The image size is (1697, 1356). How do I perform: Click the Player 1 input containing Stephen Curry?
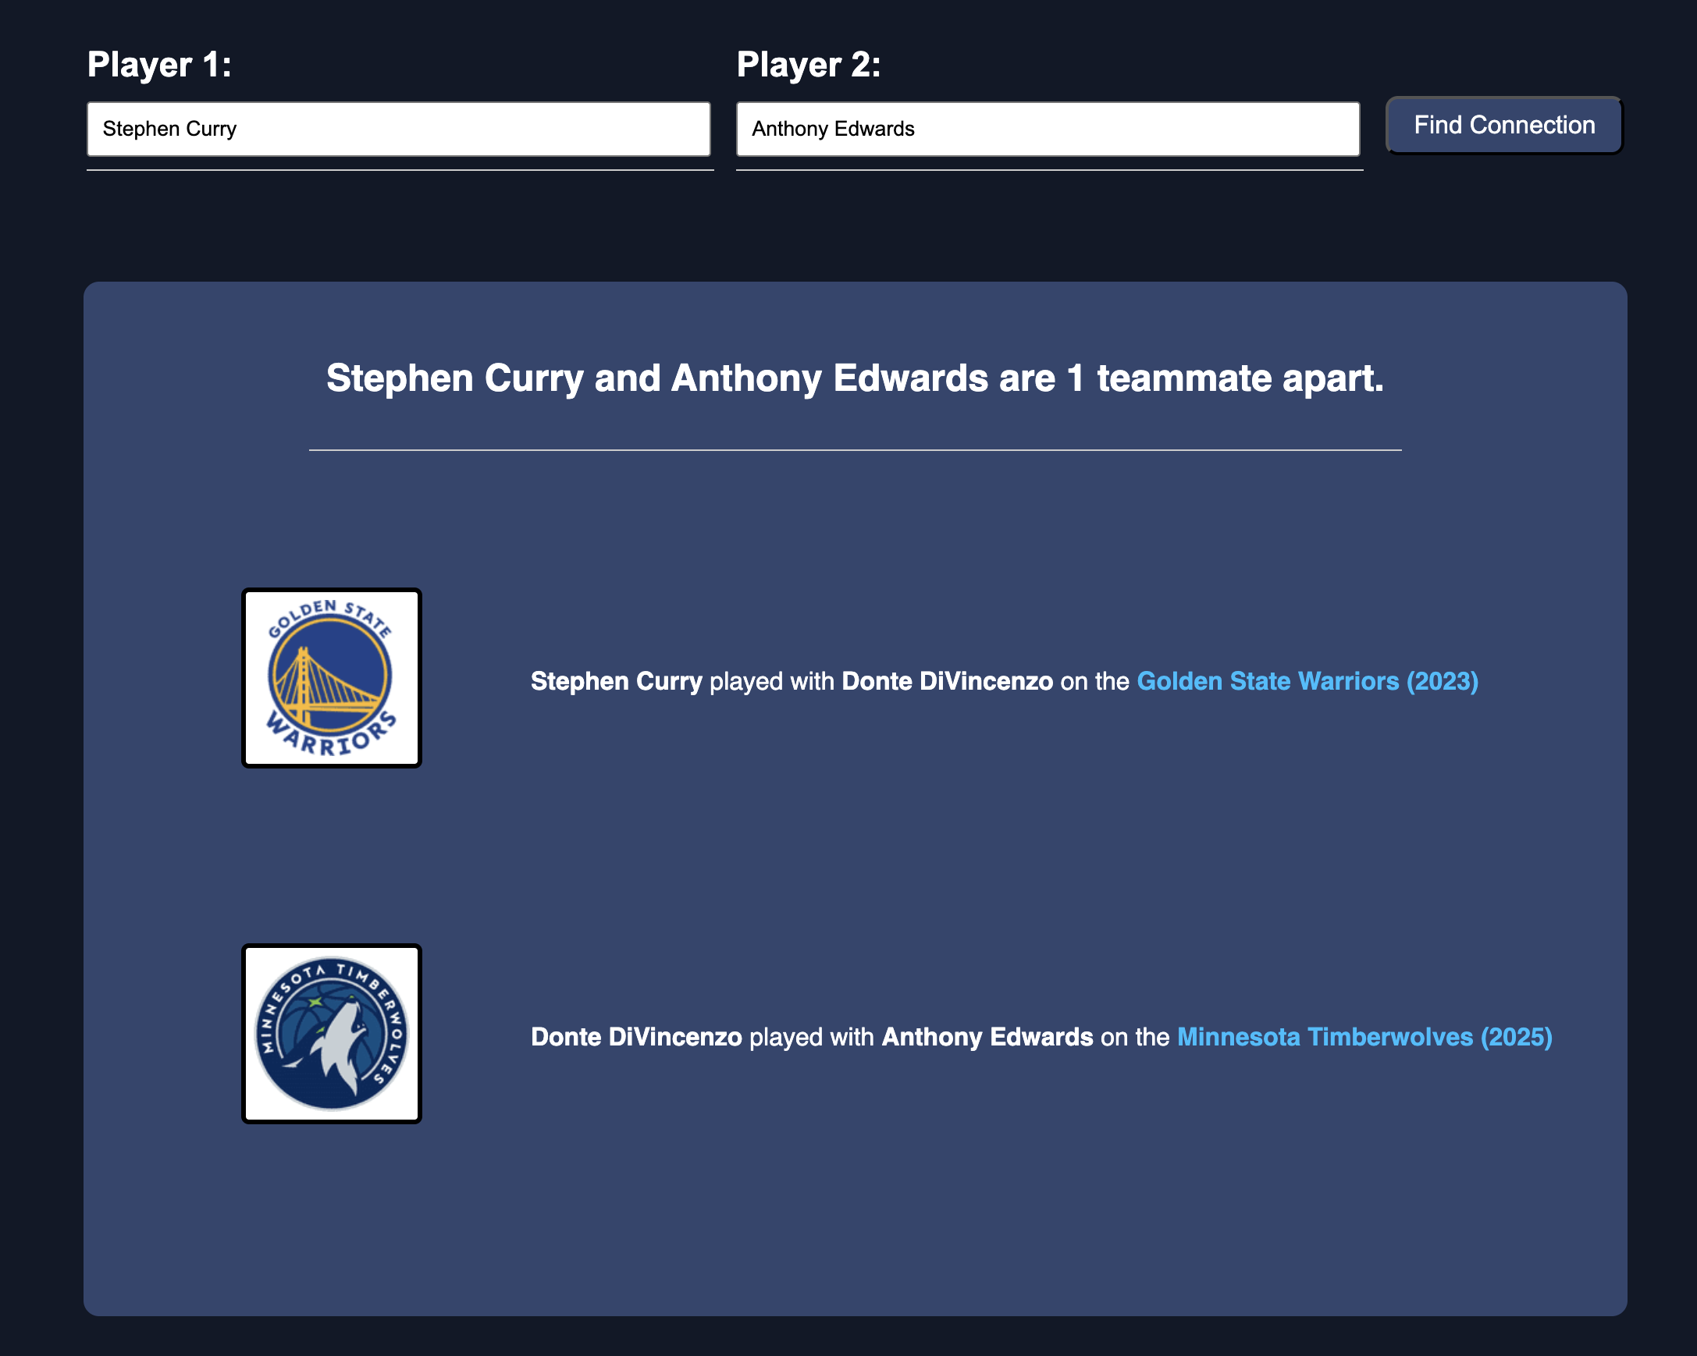399,128
